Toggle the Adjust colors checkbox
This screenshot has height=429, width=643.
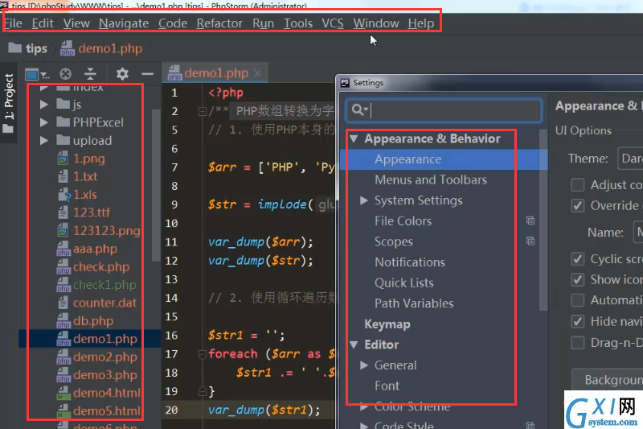tap(578, 185)
